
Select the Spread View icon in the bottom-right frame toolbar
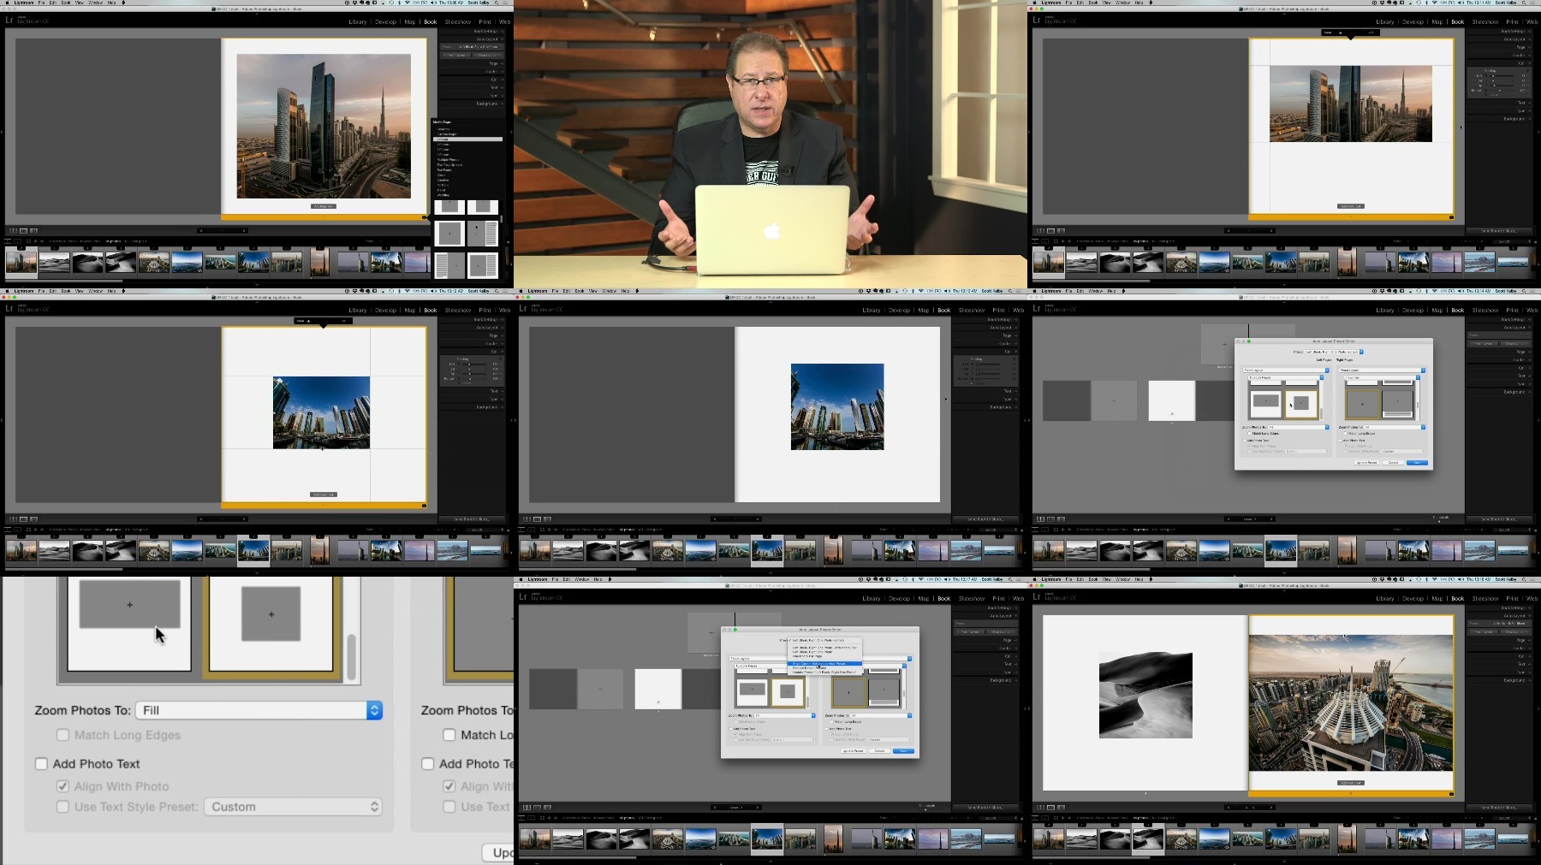[1050, 807]
